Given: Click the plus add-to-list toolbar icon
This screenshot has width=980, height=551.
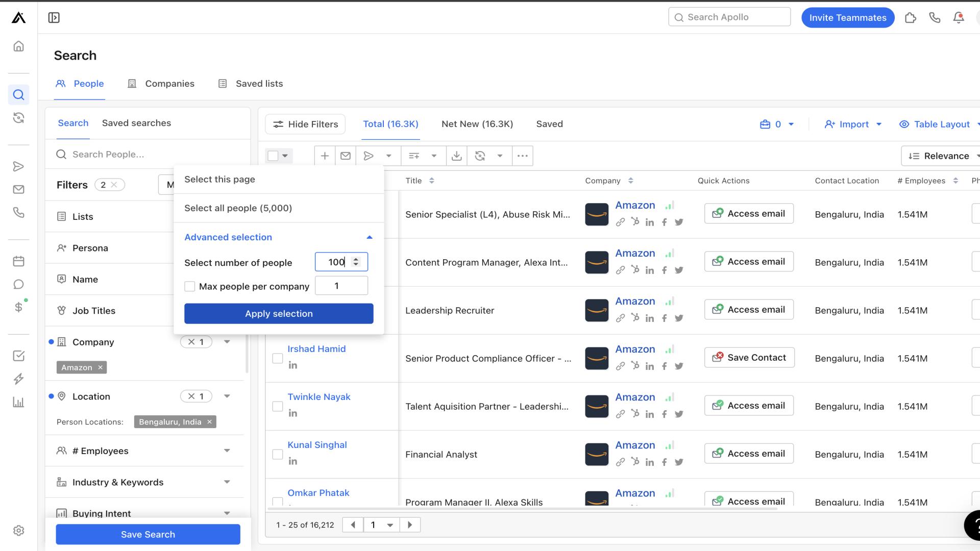Looking at the screenshot, I should point(325,156).
